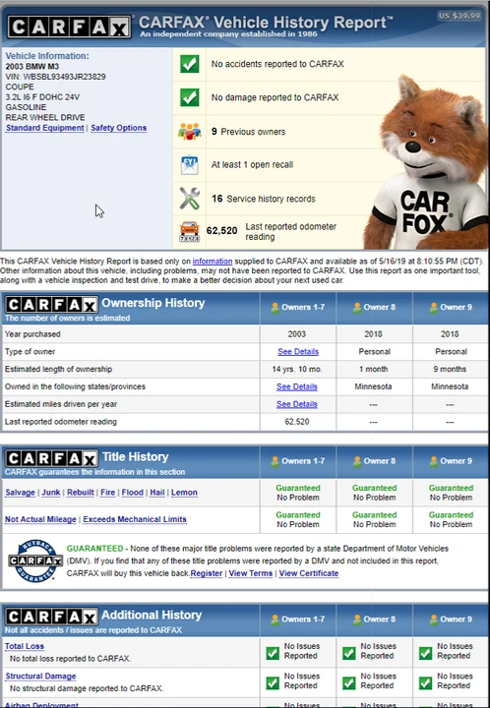Click the 2003 BMW M3 vehicle title

[32, 67]
